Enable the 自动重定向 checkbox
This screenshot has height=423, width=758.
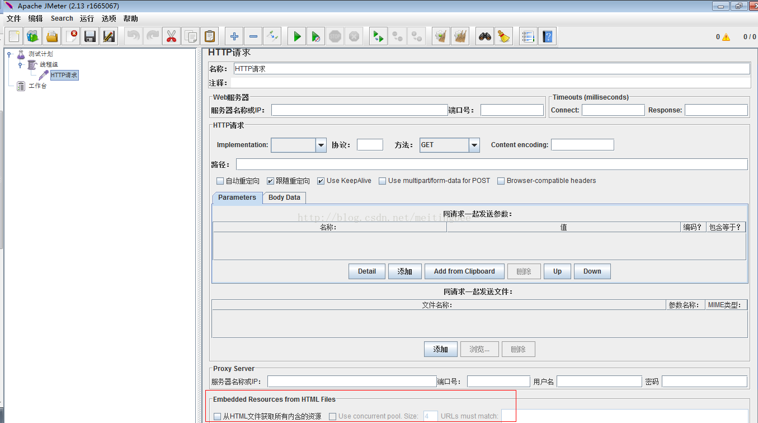pos(220,181)
